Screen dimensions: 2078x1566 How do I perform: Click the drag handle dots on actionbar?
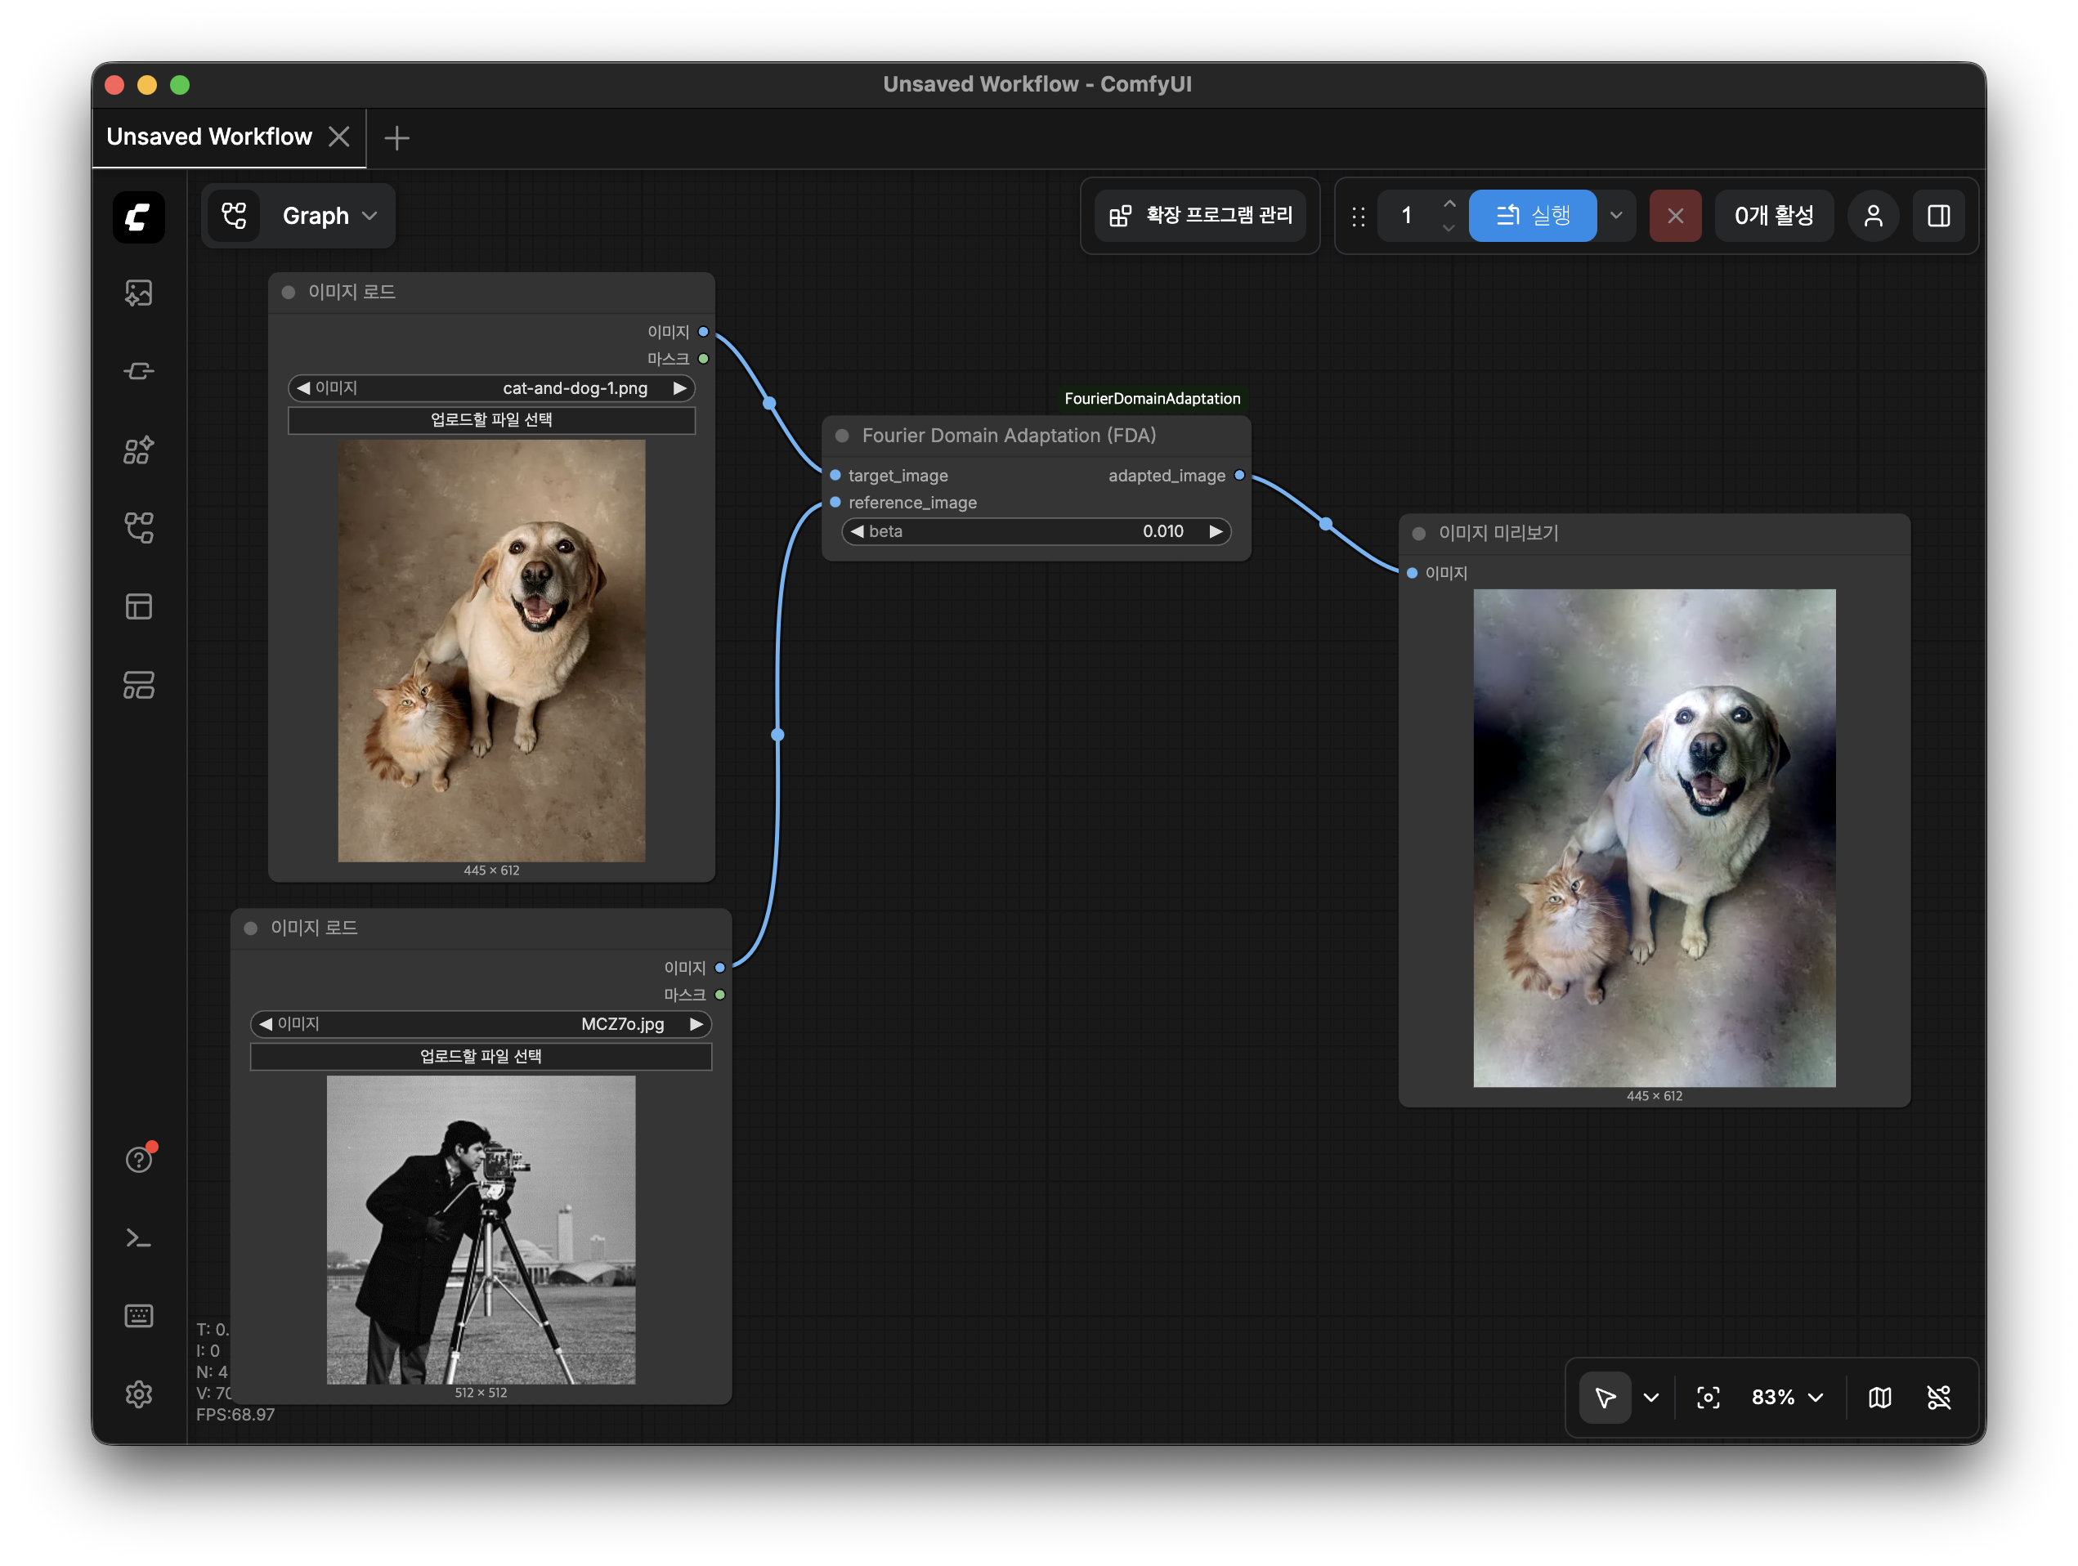click(x=1359, y=217)
